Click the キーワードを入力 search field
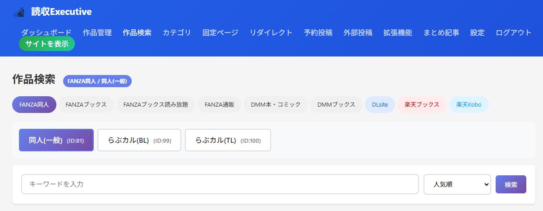Viewport: 543px width, 211px height. point(220,184)
